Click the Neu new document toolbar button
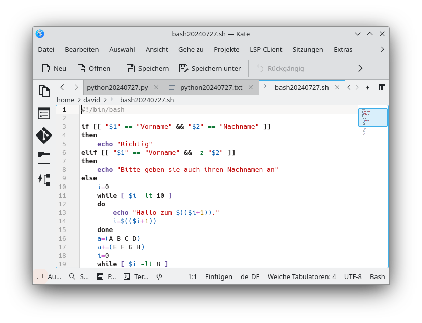This screenshot has height=323, width=422. coord(54,68)
